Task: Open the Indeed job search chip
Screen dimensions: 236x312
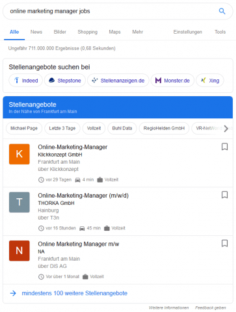Action: tap(25, 81)
